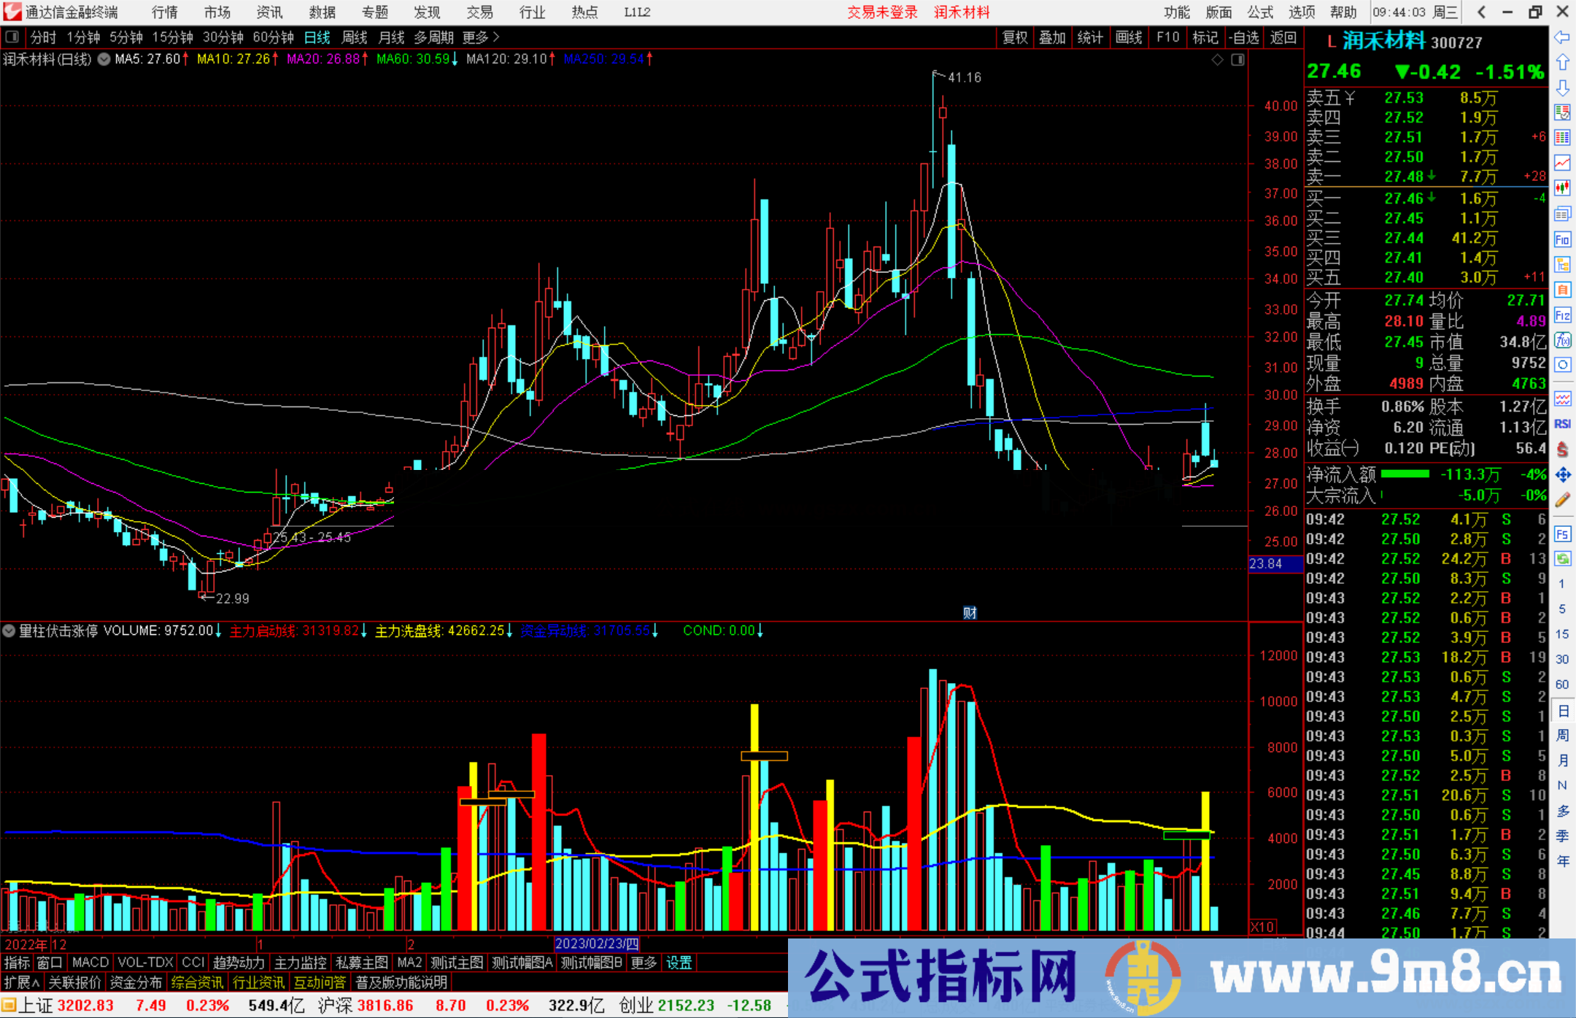Toggle the panel icon left of 分时

pos(12,37)
